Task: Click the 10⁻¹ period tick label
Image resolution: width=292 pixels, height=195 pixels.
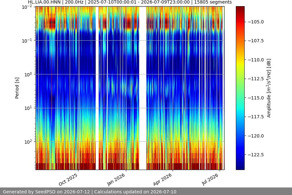Action: [x=27, y=41]
